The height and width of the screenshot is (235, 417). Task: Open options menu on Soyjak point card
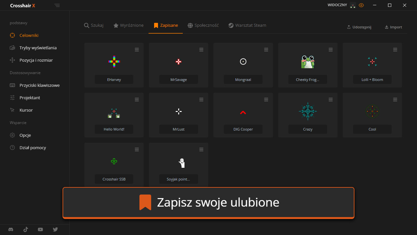point(201,149)
